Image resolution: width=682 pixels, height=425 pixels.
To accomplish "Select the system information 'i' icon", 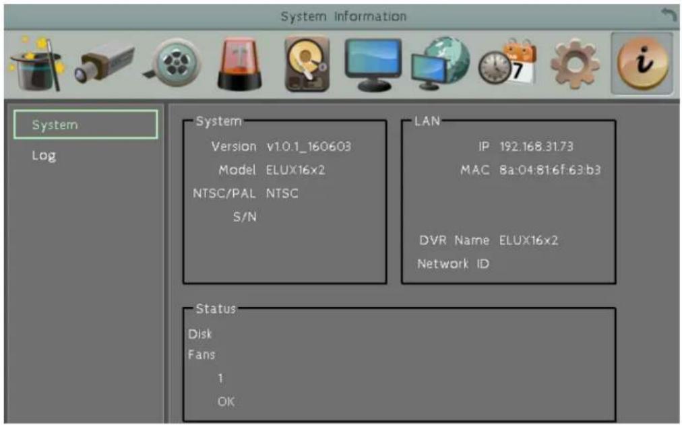I will tap(642, 63).
